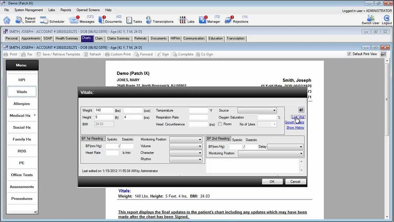The image size is (394, 222).
Task: Open Office Tests section
Action: click(22, 175)
